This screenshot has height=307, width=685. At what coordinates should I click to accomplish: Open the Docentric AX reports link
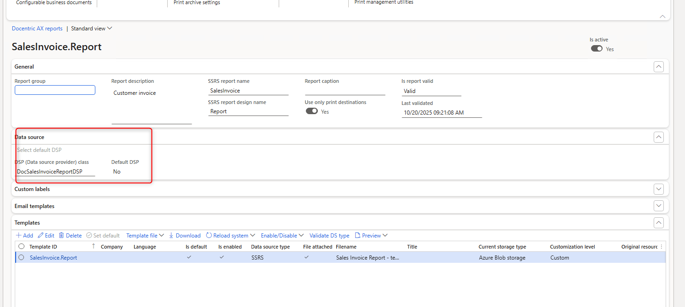[x=37, y=29]
